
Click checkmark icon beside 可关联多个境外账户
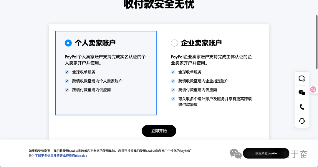(x=173, y=99)
